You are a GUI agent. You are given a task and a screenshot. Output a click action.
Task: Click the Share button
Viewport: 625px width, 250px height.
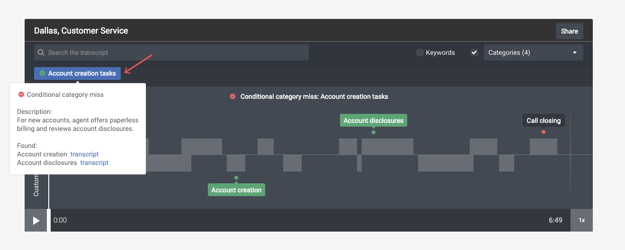point(569,31)
